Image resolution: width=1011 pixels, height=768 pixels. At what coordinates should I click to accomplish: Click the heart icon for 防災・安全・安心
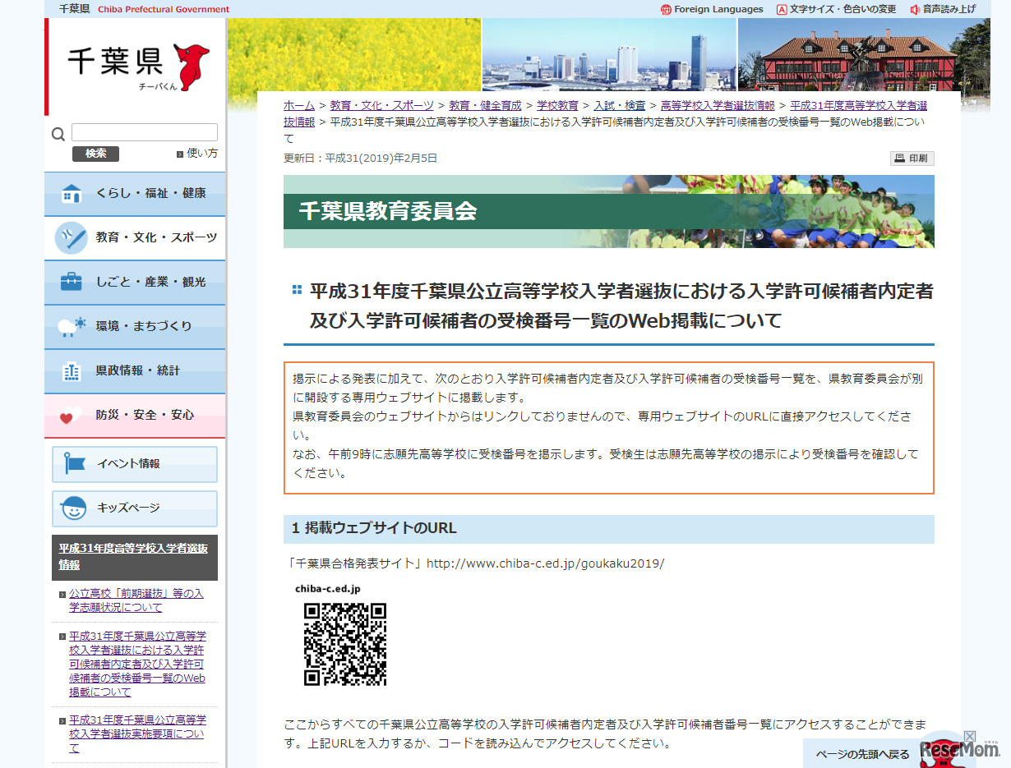[70, 416]
